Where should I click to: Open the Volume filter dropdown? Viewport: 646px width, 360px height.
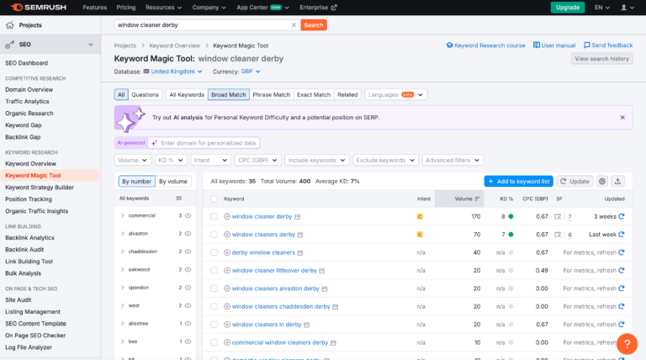[133, 160]
